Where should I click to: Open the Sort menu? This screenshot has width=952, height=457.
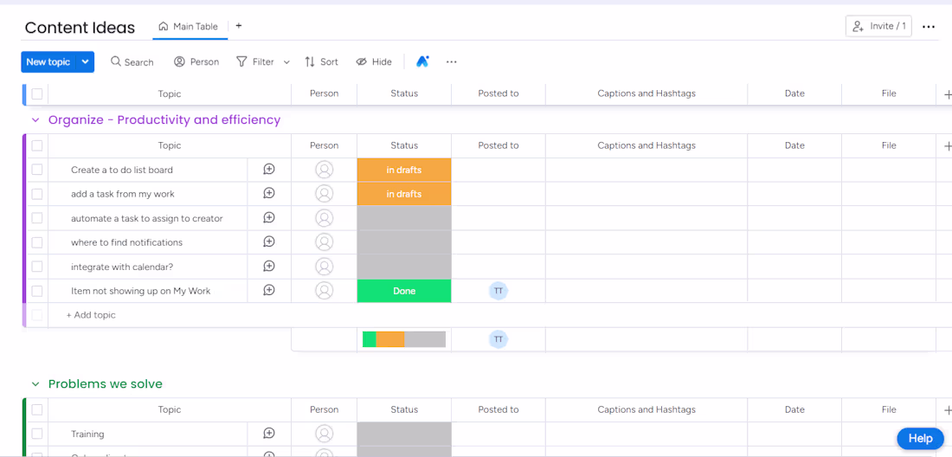click(321, 61)
